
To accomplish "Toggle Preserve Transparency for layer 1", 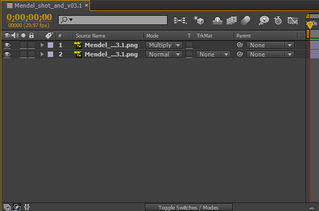I will point(189,45).
